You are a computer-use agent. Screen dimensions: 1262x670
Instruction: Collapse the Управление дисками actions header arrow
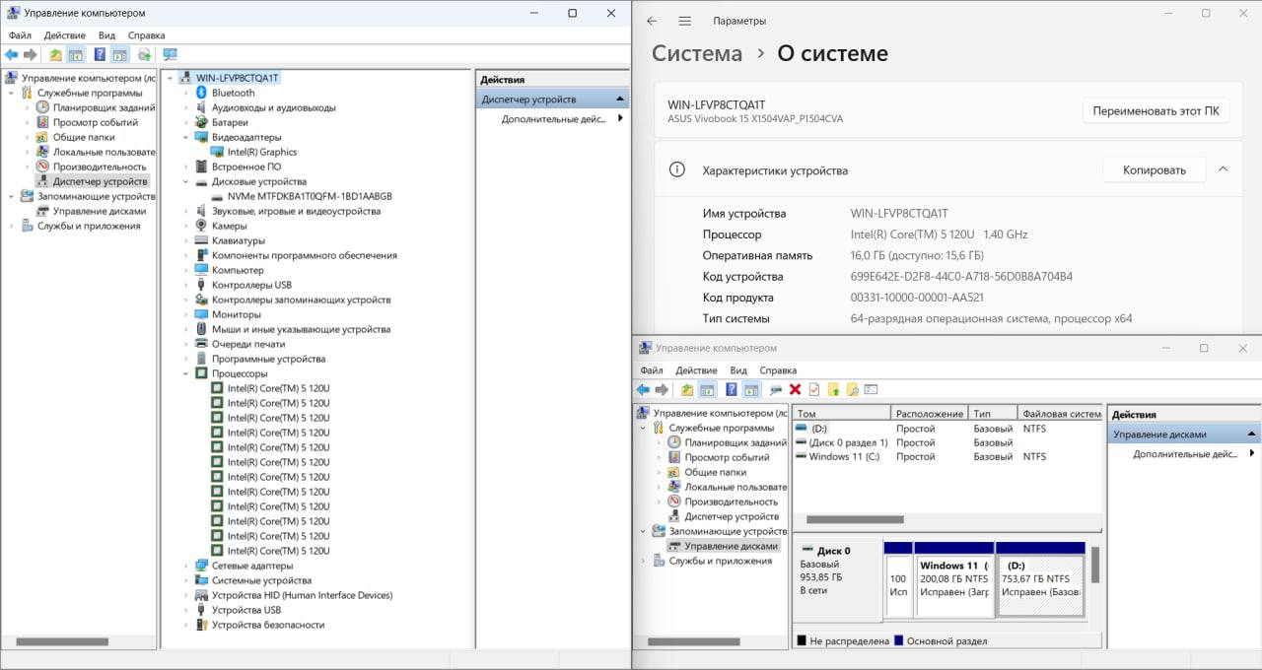(1251, 434)
